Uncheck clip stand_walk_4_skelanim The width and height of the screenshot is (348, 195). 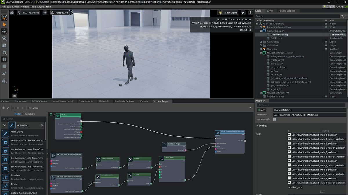[x=289, y=161]
